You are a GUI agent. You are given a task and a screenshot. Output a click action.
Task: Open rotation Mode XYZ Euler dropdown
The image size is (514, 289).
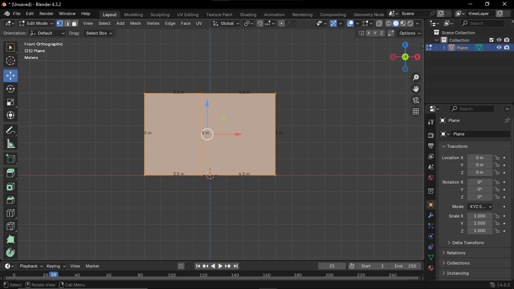click(x=480, y=207)
